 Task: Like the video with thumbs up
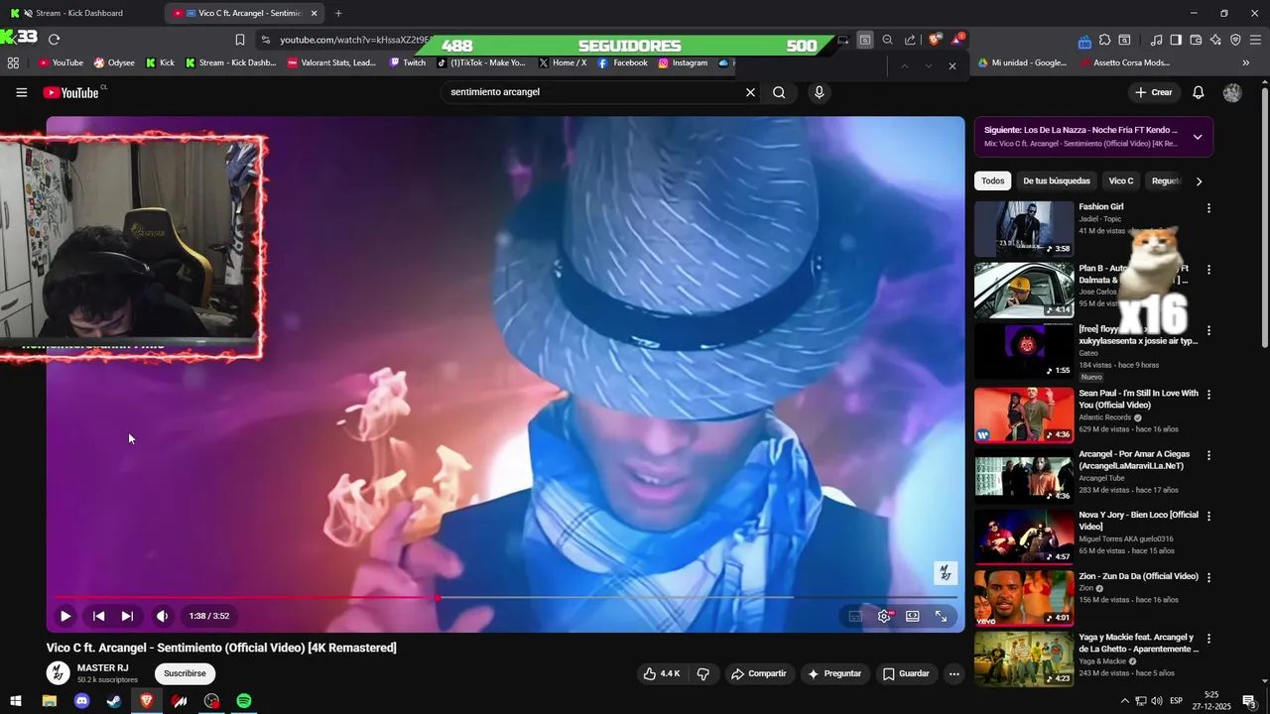pos(662,673)
